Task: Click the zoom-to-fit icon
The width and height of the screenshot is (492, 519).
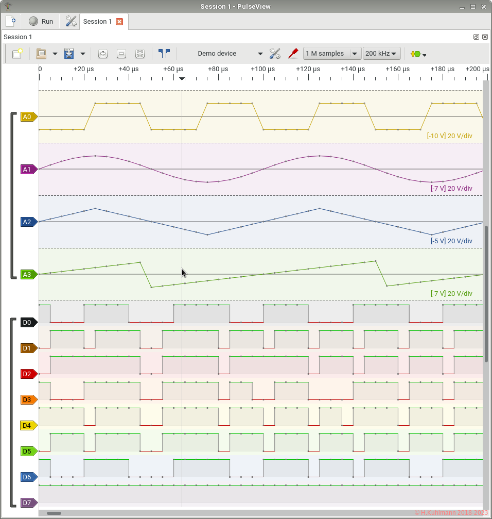Action: coord(140,54)
